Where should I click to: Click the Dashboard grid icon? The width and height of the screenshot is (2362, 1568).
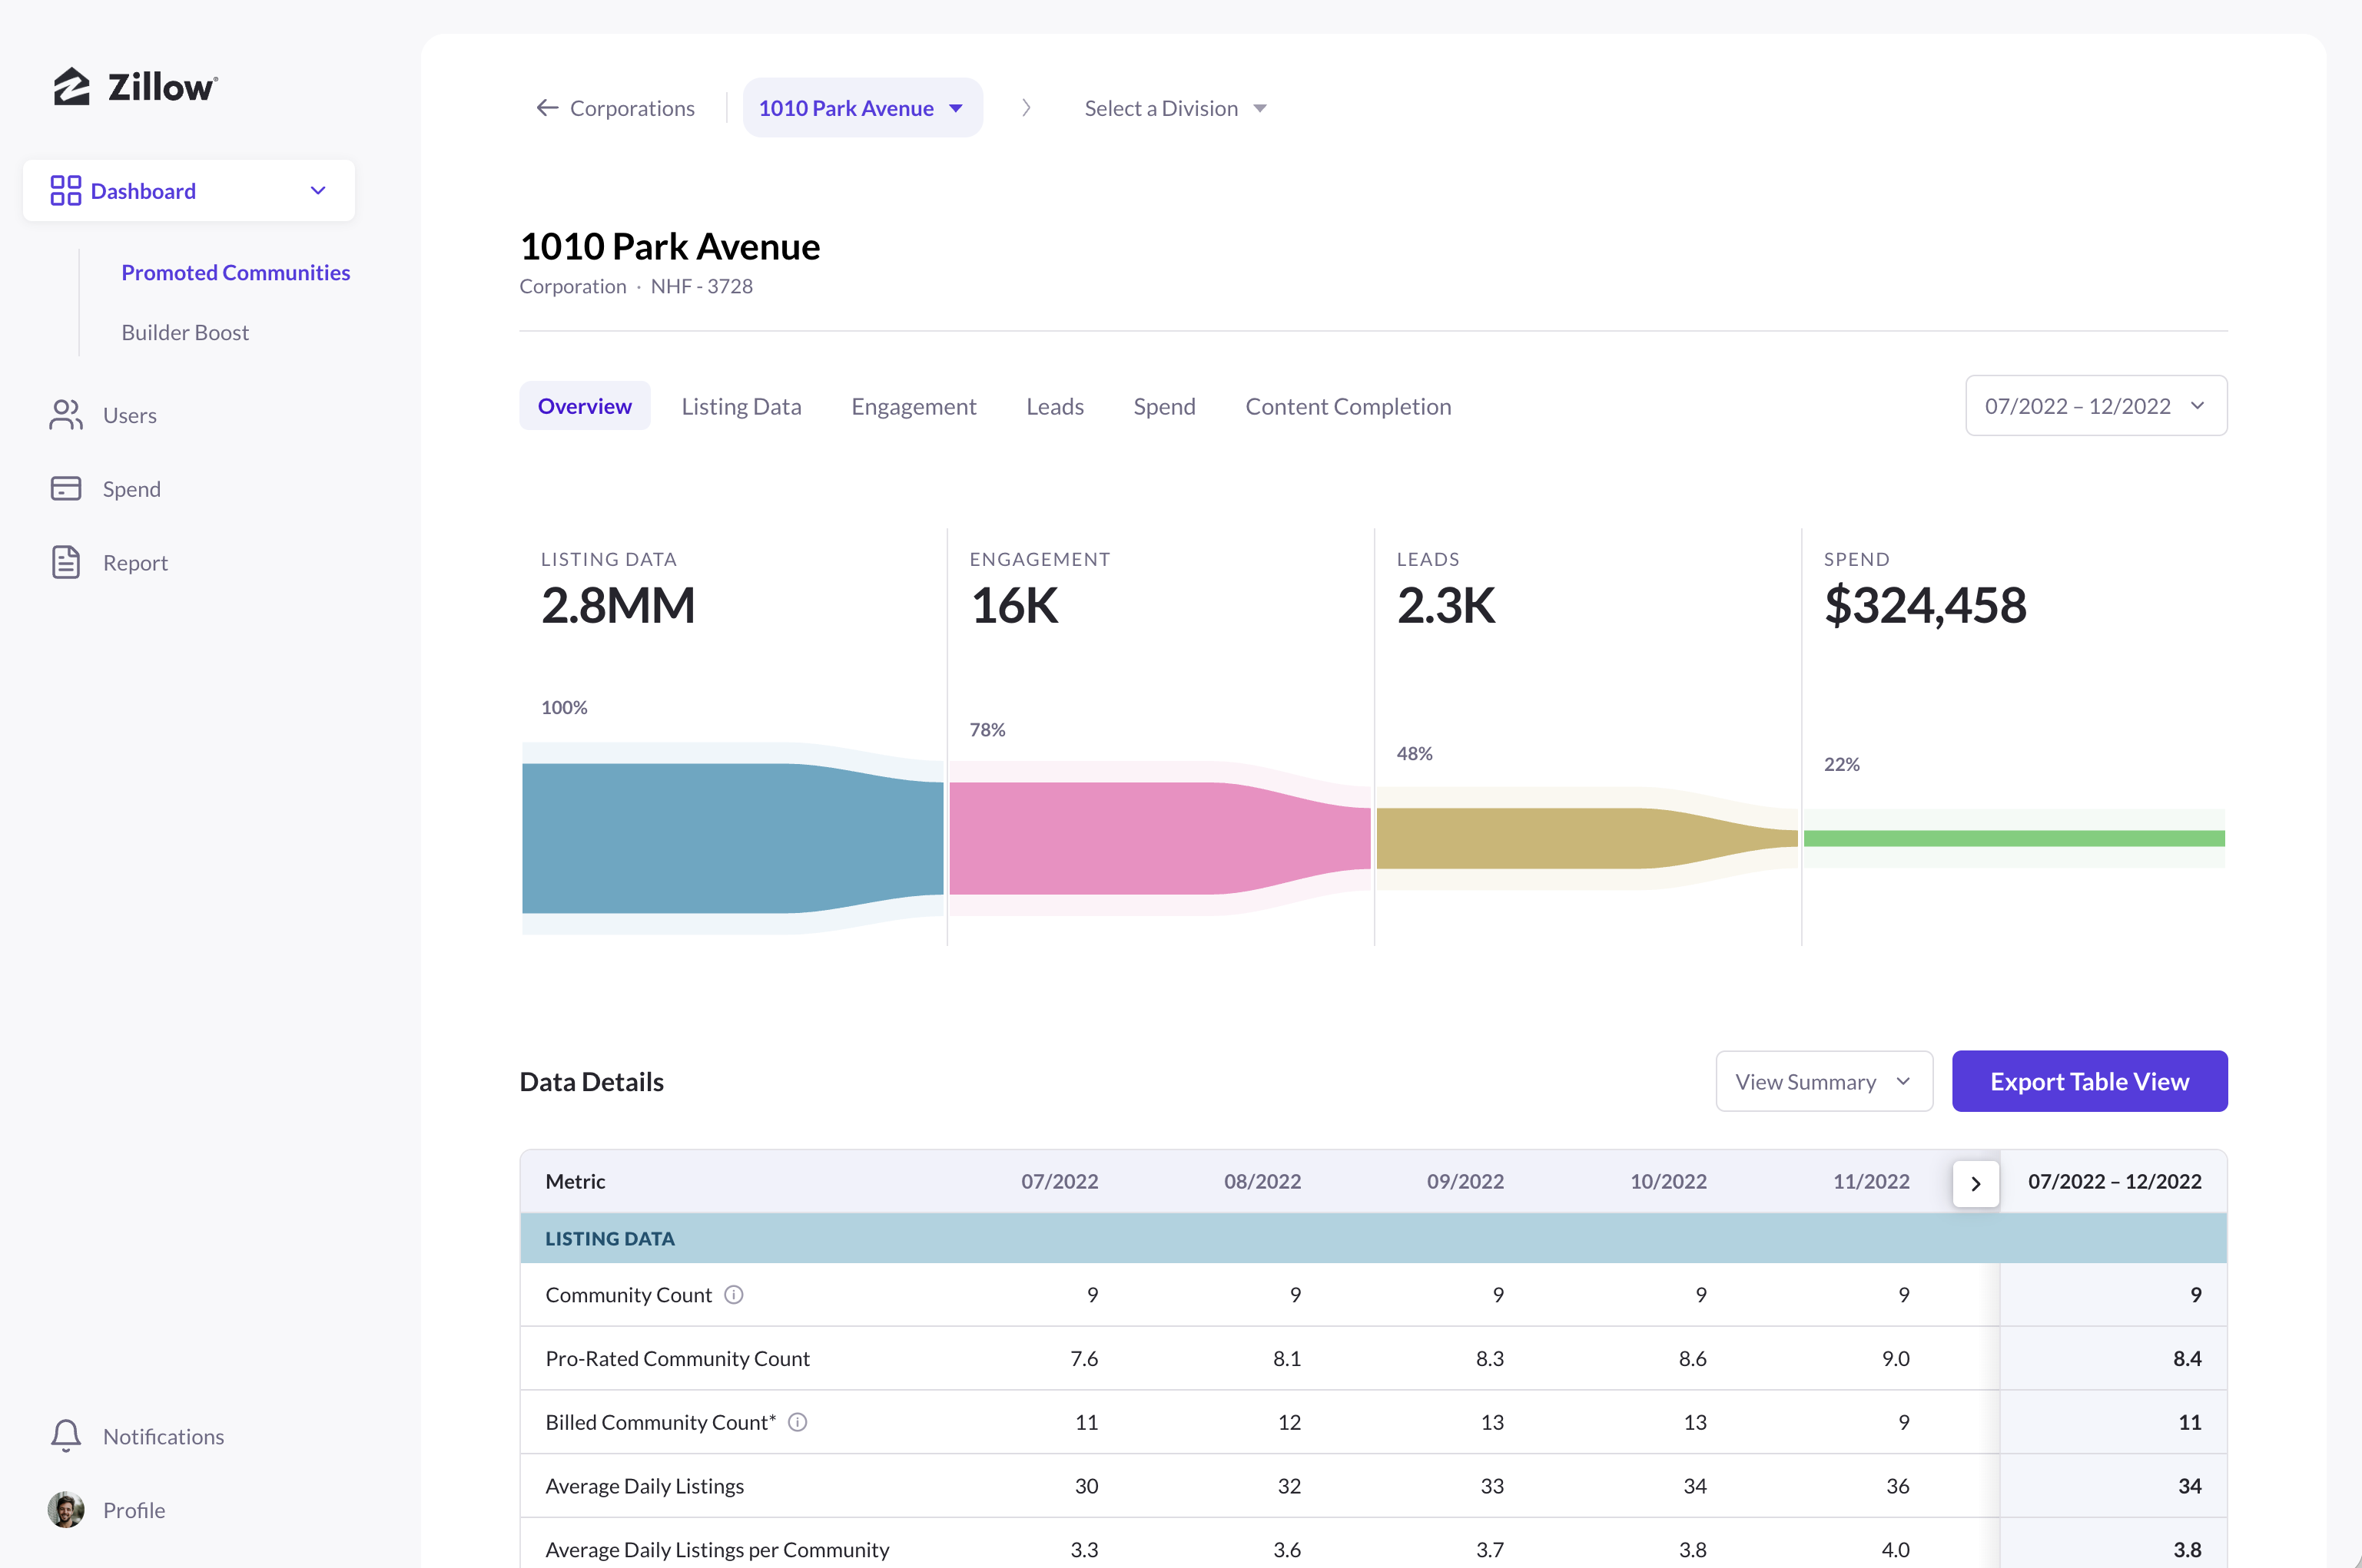[66, 190]
